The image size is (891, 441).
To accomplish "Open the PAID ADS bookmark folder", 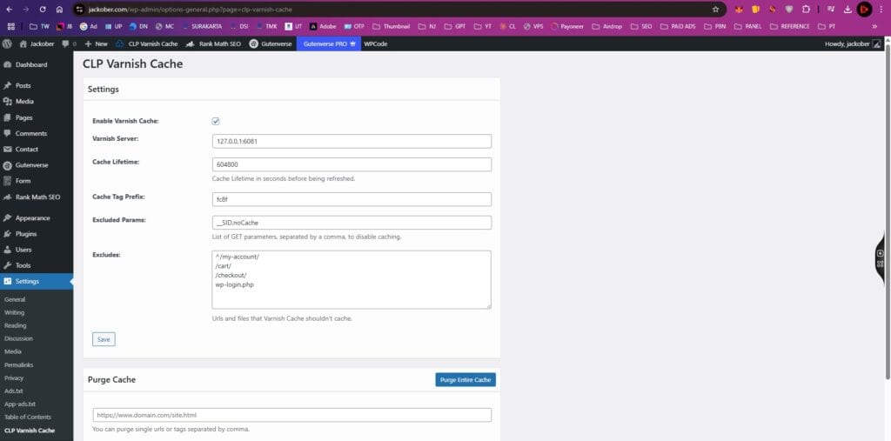I will [x=679, y=26].
